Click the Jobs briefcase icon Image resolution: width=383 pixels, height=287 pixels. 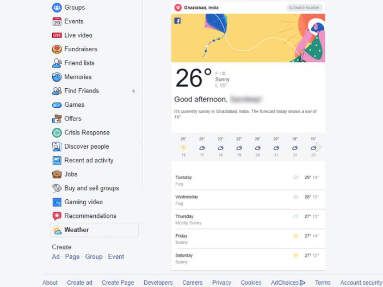tap(57, 174)
